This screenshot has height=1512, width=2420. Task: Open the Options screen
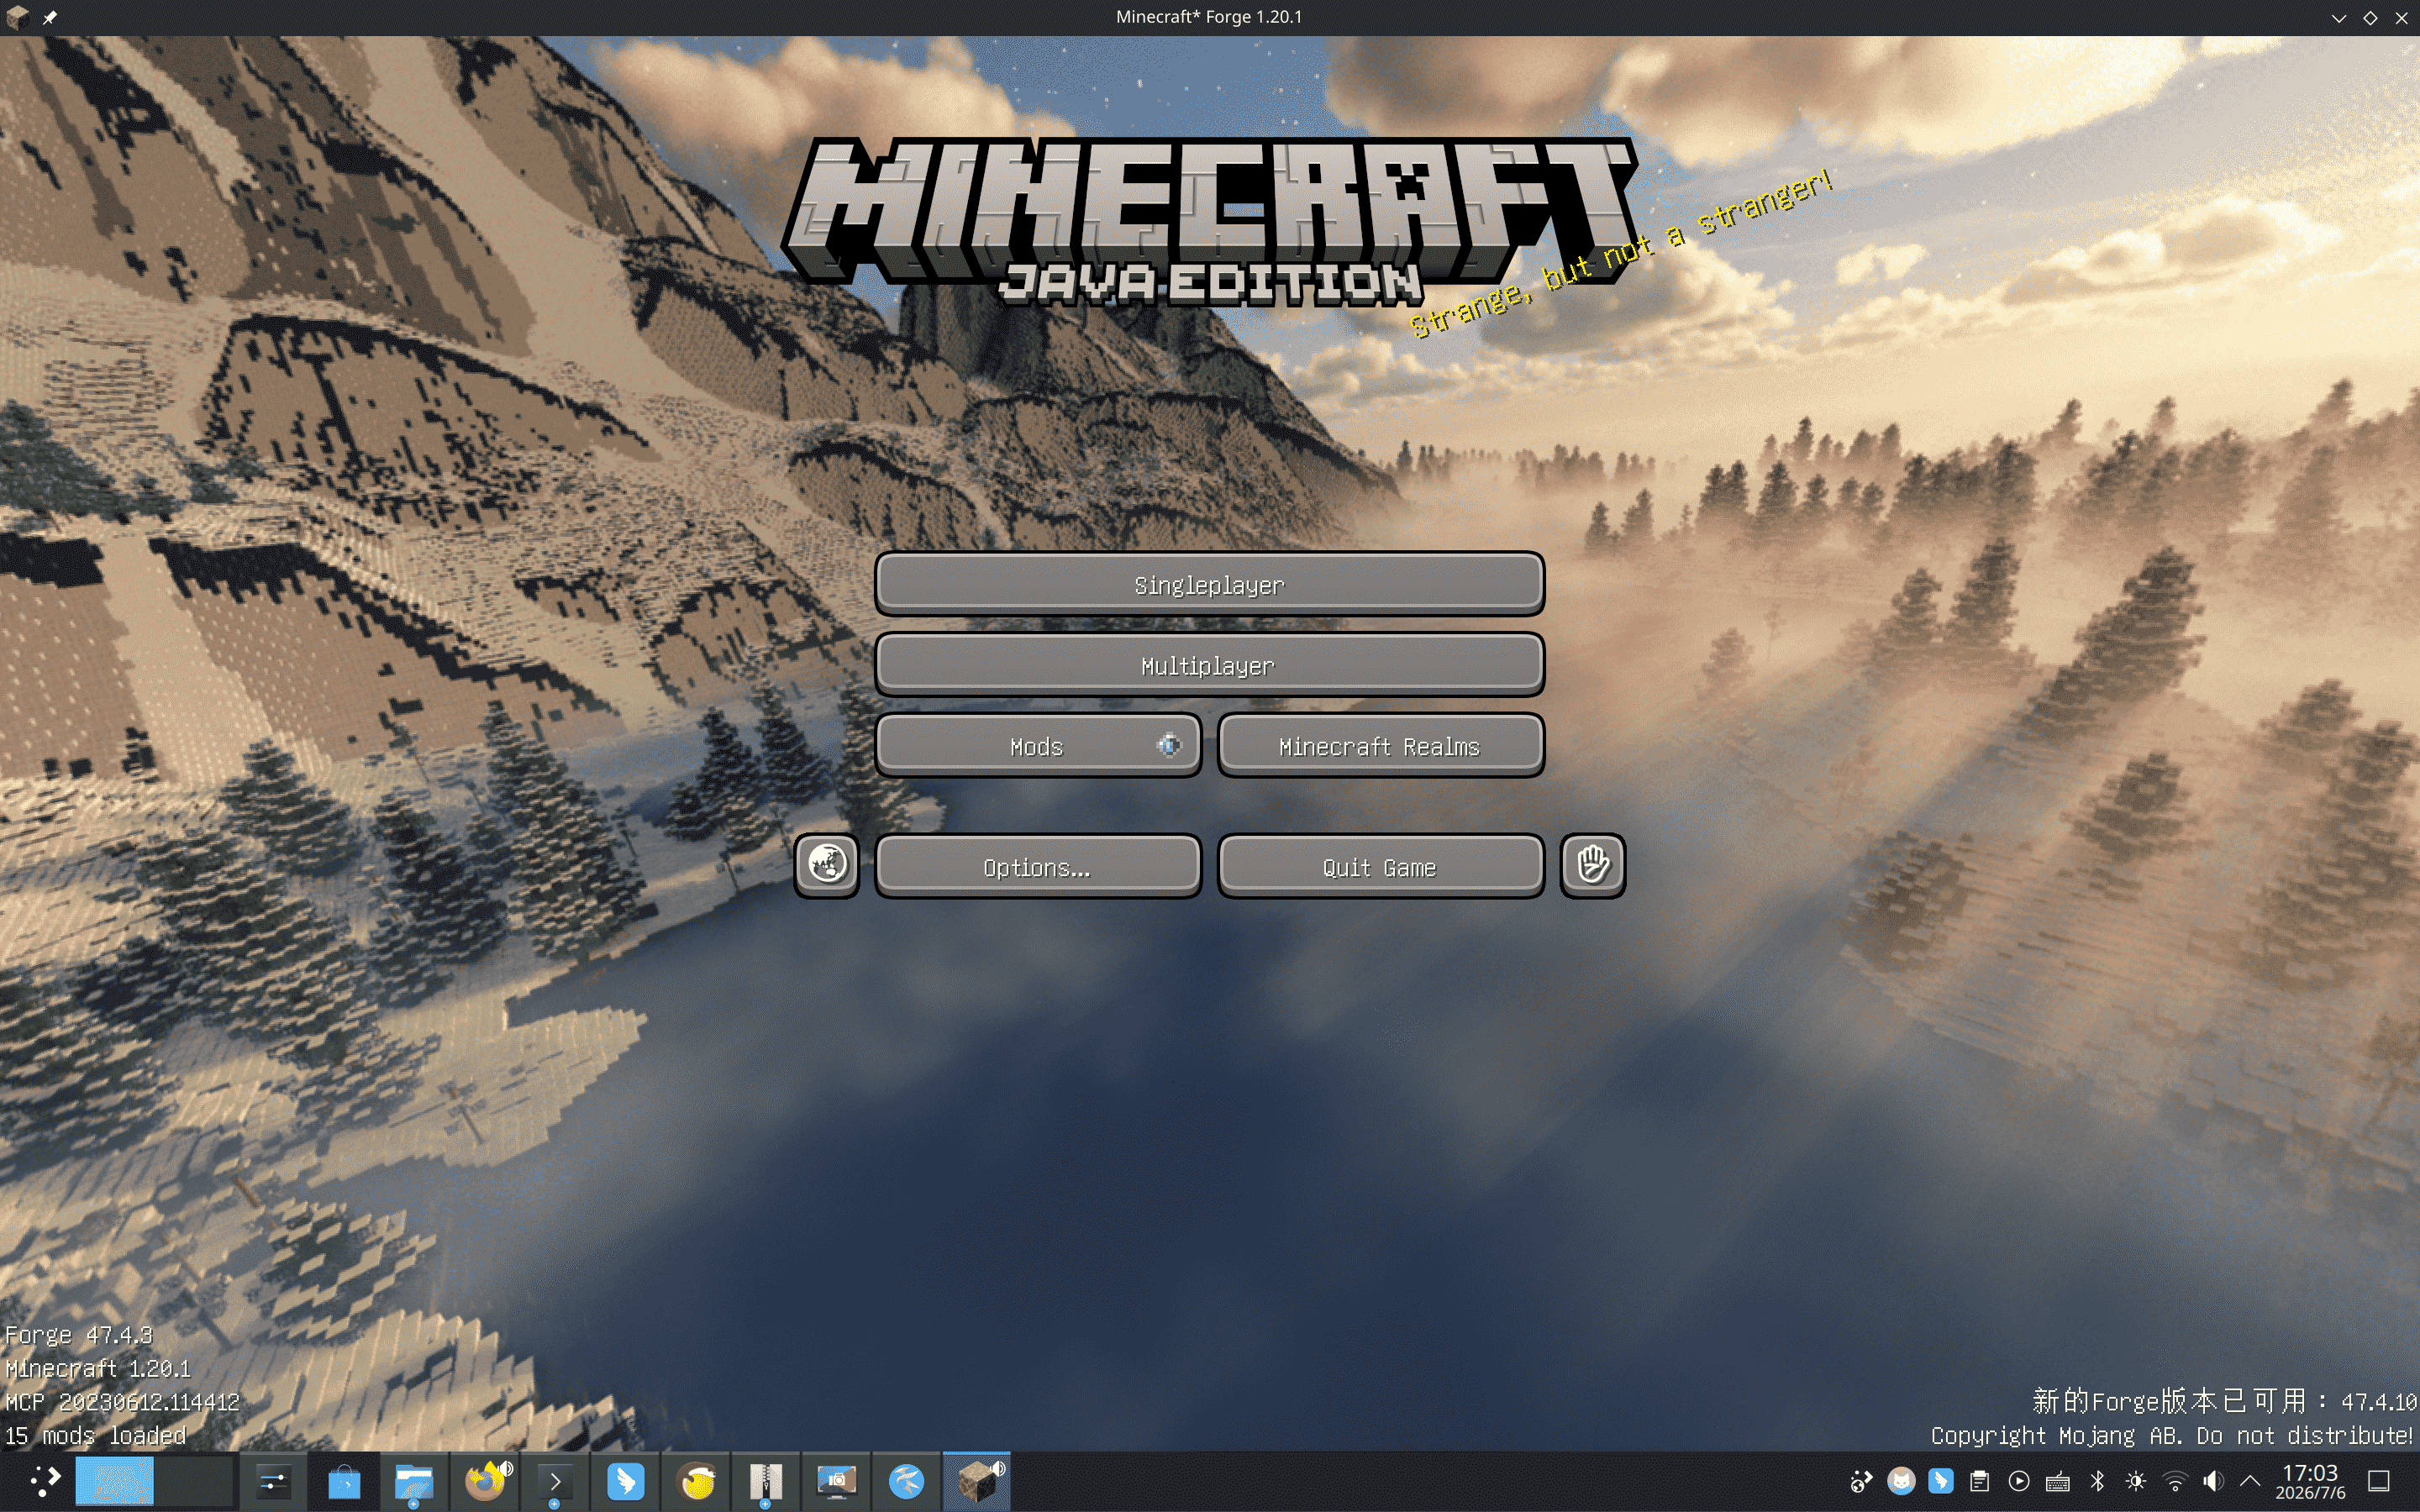click(1038, 867)
